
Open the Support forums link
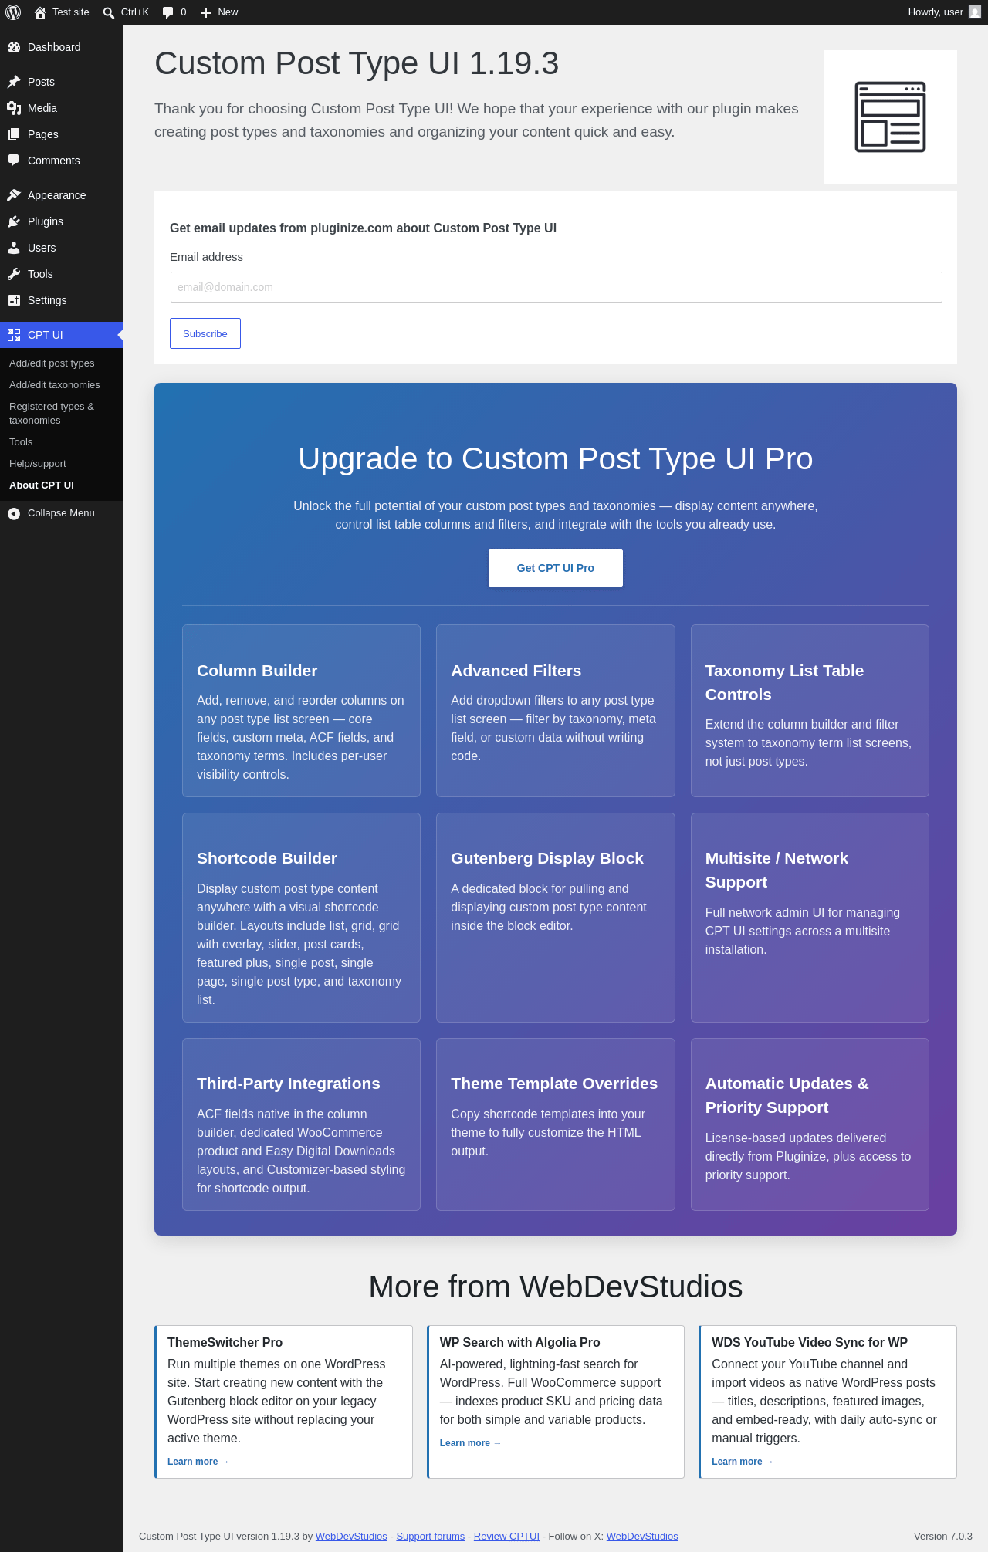tap(431, 1536)
